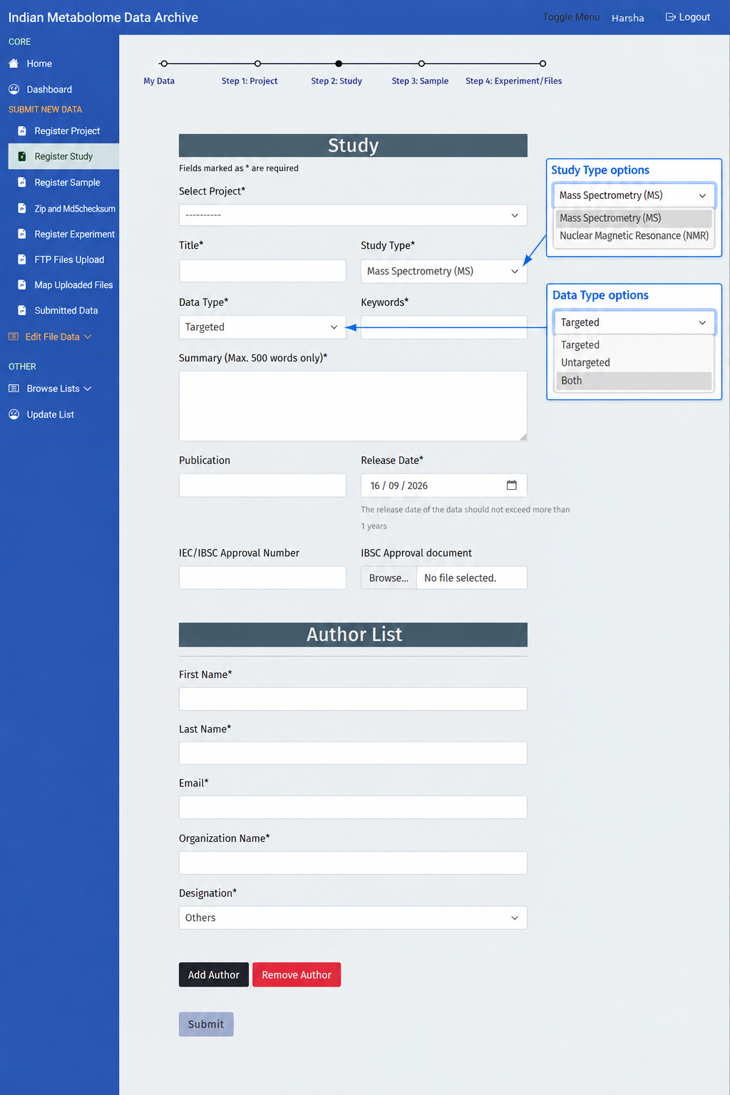This screenshot has width=730, height=1095.
Task: Choose Mass Spectrometry (MS) list option
Action: click(x=634, y=218)
